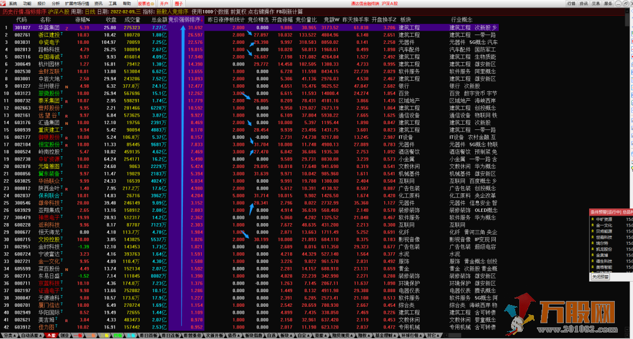633x339 pixels.
Task: Click 中矿资源 in the alert list
Action: coord(604,220)
